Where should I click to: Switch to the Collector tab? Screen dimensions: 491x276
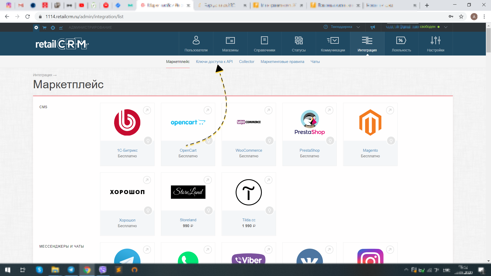click(x=246, y=62)
